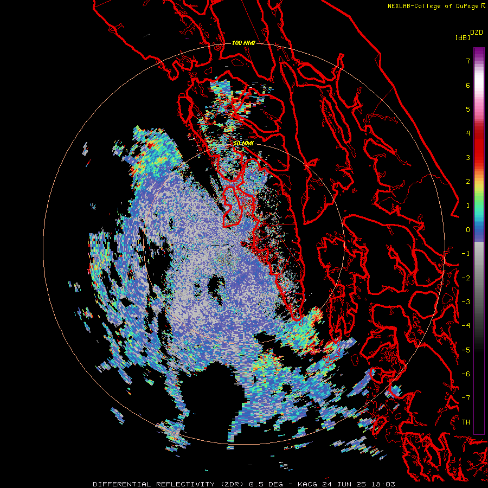Screen dimensions: 488x488
Task: Click the DZD product label above the scale
Action: click(477, 33)
